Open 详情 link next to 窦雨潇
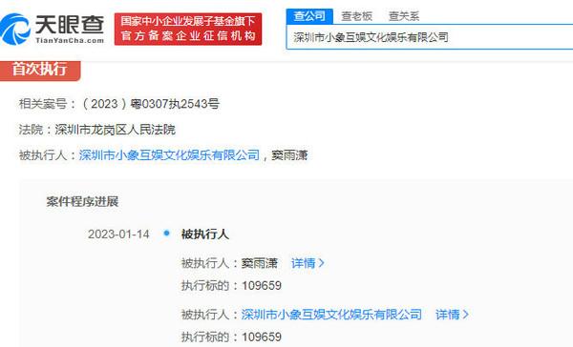573x347 pixels. (308, 263)
